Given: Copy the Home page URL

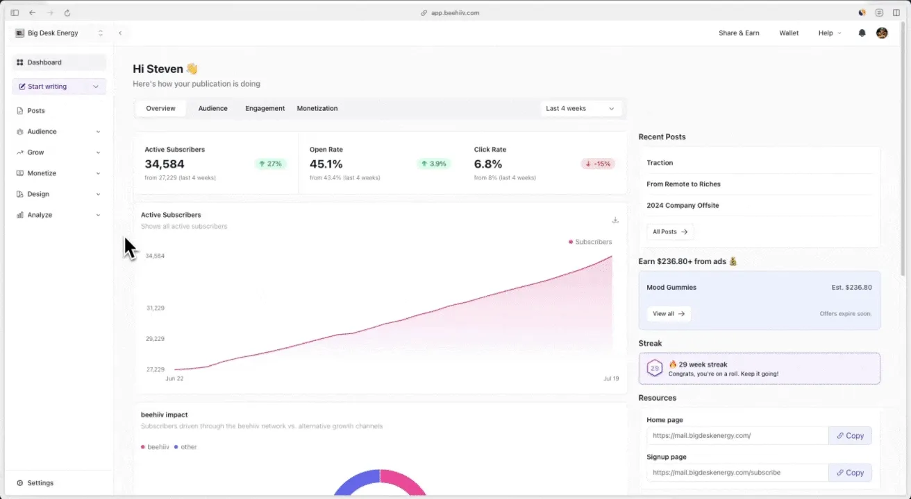Looking at the screenshot, I should pos(850,436).
